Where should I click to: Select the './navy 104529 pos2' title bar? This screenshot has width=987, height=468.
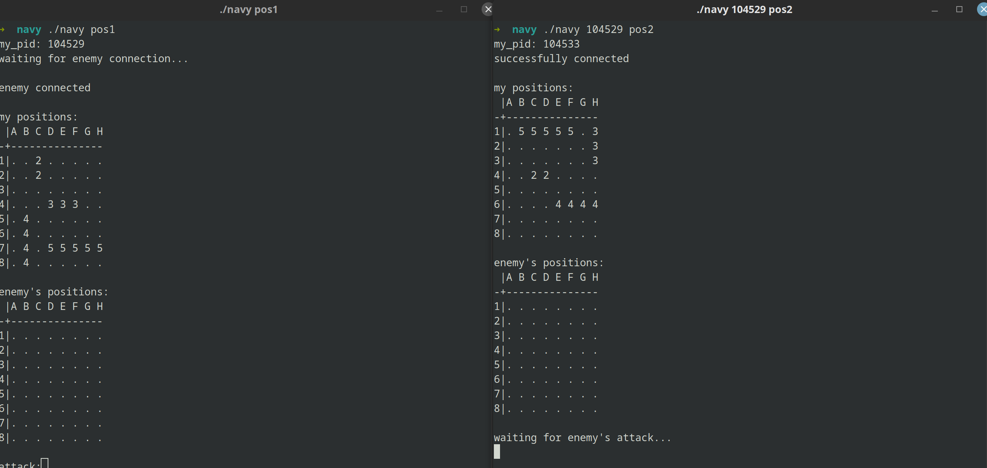pos(744,10)
